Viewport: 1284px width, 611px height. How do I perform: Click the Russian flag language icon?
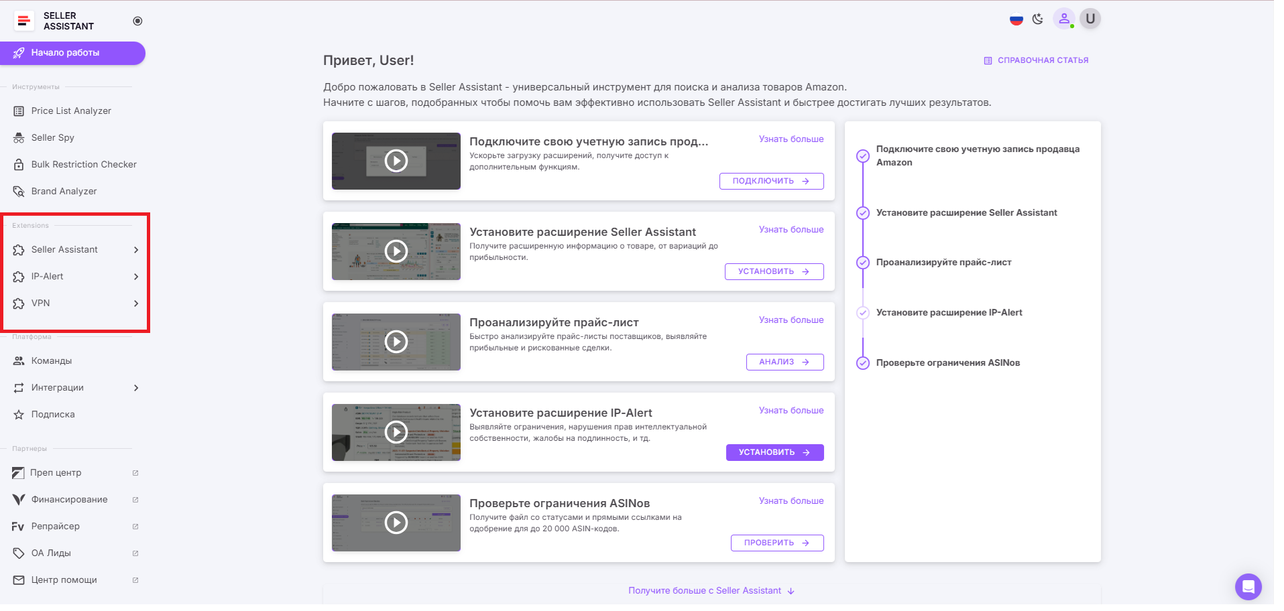[x=1016, y=19]
